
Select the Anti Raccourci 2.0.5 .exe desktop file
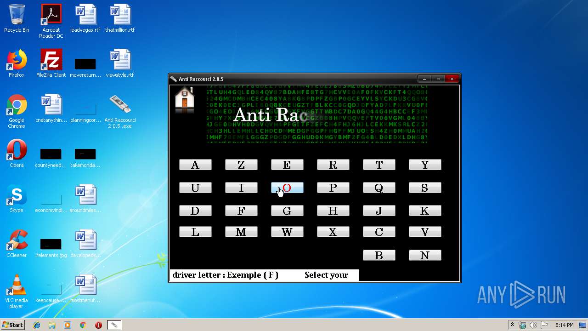point(120,111)
